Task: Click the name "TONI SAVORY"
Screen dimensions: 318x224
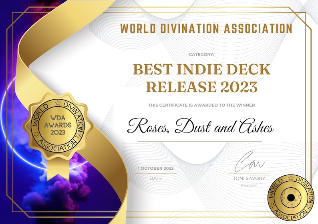Action: point(249,178)
